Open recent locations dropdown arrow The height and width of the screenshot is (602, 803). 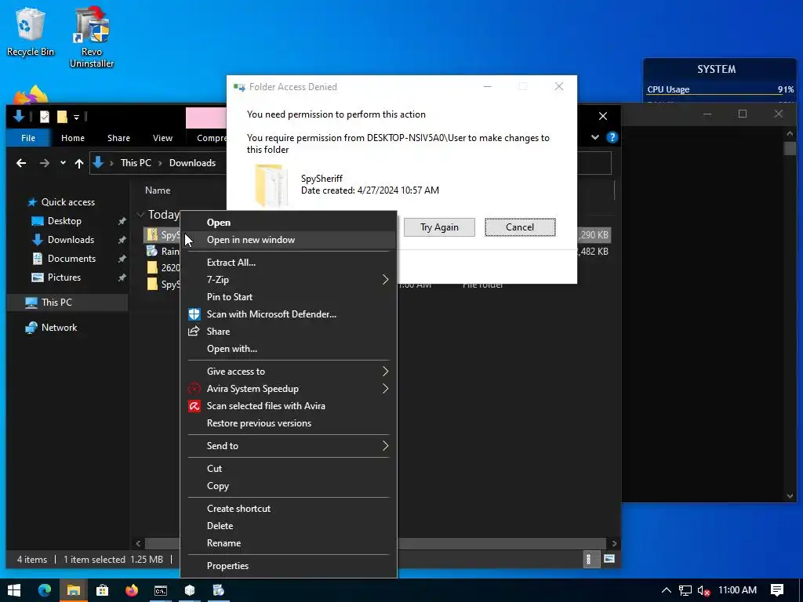coord(63,163)
